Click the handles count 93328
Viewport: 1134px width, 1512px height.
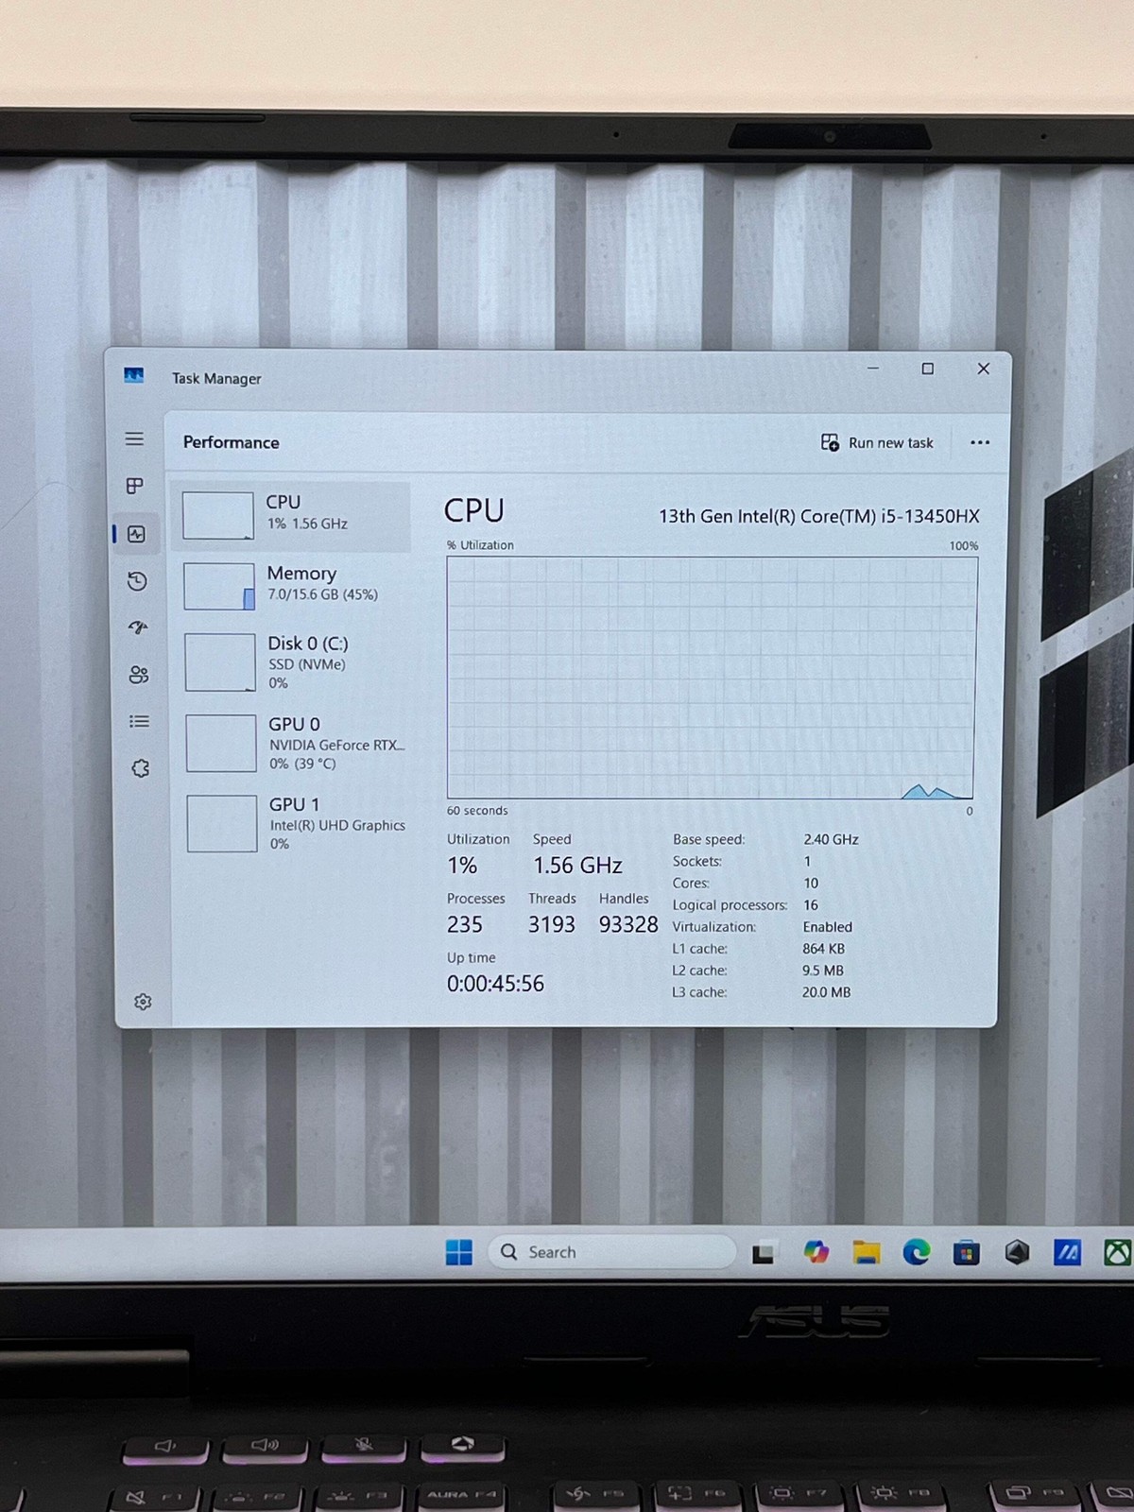coord(628,924)
